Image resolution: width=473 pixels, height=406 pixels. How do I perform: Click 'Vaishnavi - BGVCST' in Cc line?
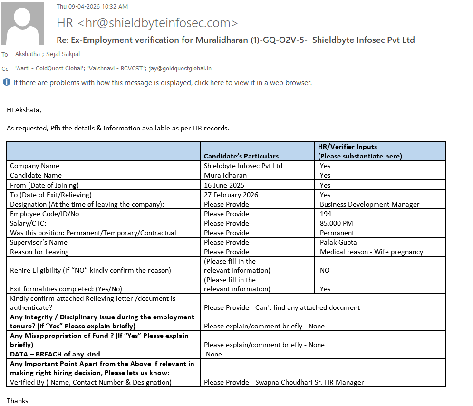[115, 68]
